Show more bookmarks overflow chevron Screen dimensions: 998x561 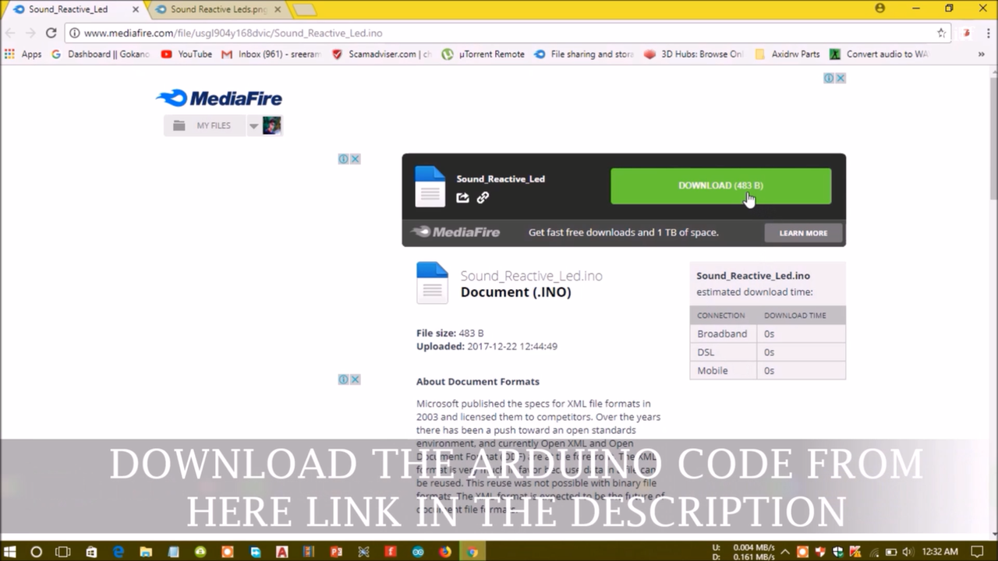(981, 55)
